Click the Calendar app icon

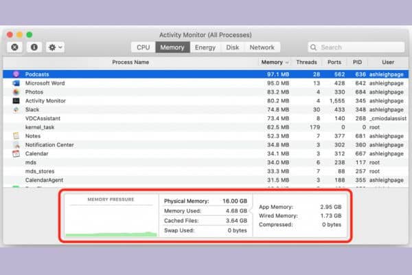point(16,154)
